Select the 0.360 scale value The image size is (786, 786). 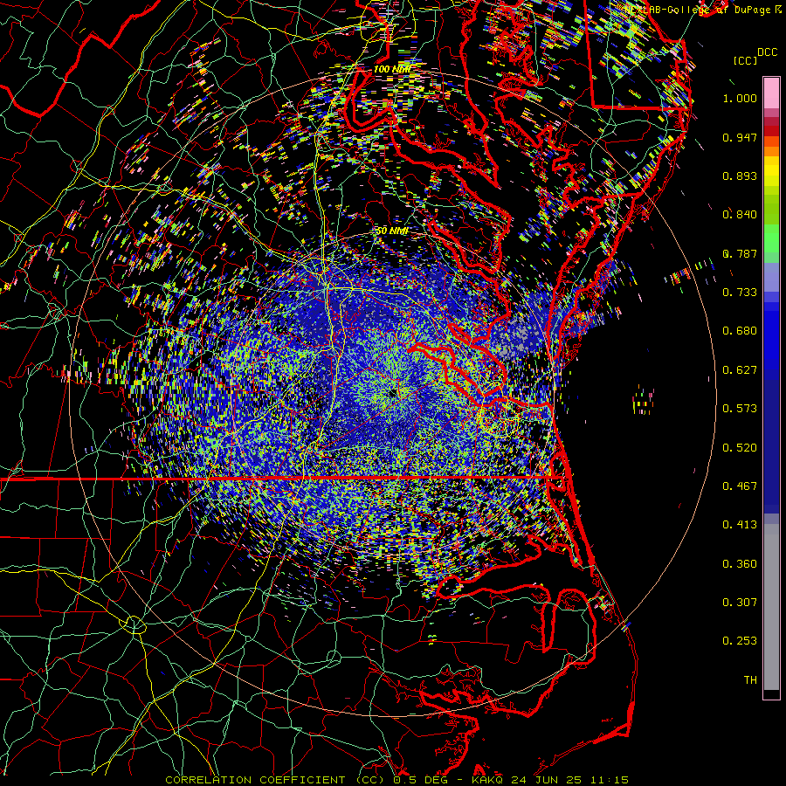click(740, 564)
